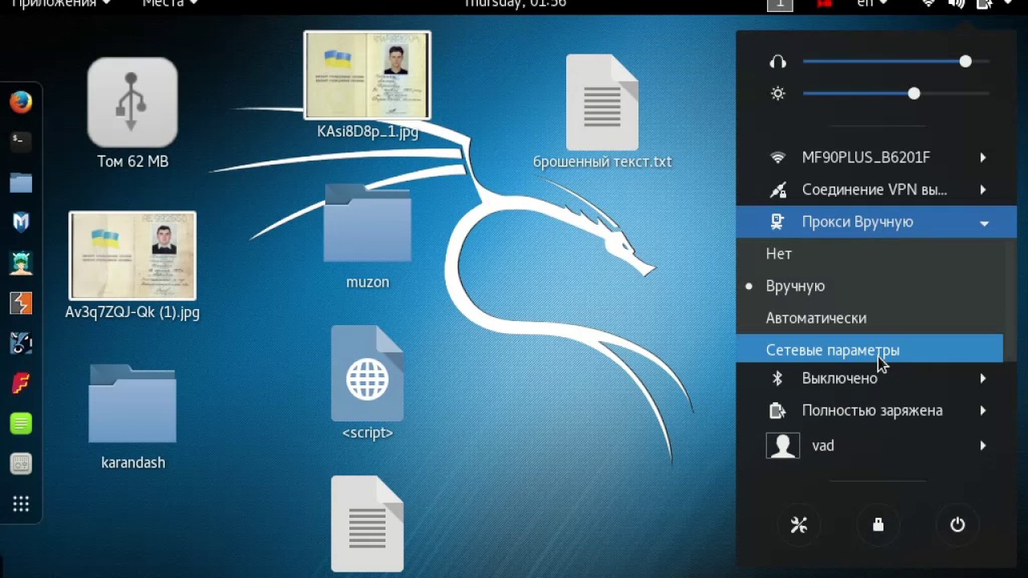Expand the Полностью заряжена battery submenu
Viewport: 1028px width, 578px height.
(876, 410)
